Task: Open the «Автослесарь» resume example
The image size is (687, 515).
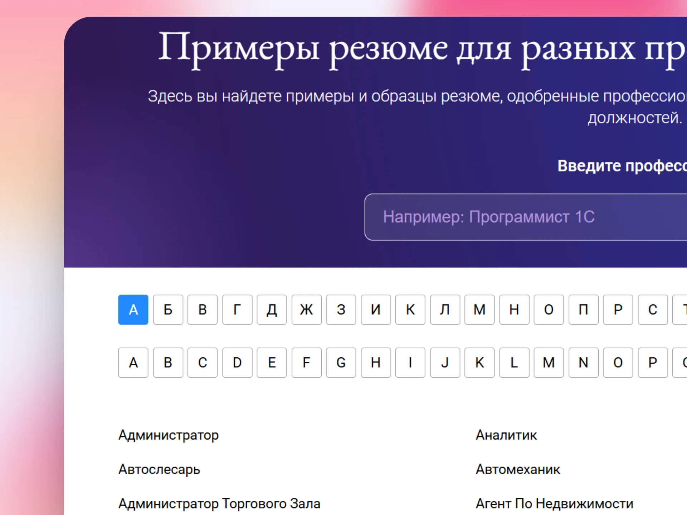Action: point(159,470)
